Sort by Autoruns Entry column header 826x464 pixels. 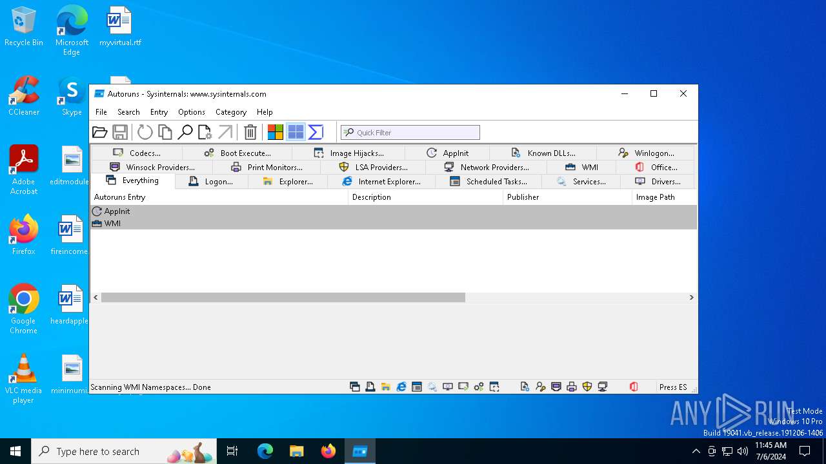(219, 197)
